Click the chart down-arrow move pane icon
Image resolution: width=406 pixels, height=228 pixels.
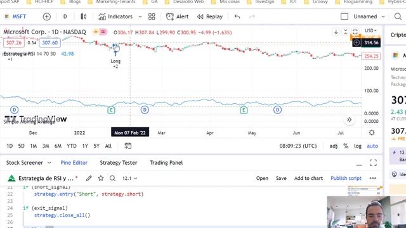[336, 32]
